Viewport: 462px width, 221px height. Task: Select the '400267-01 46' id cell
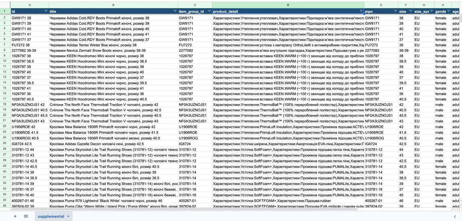click(30, 200)
